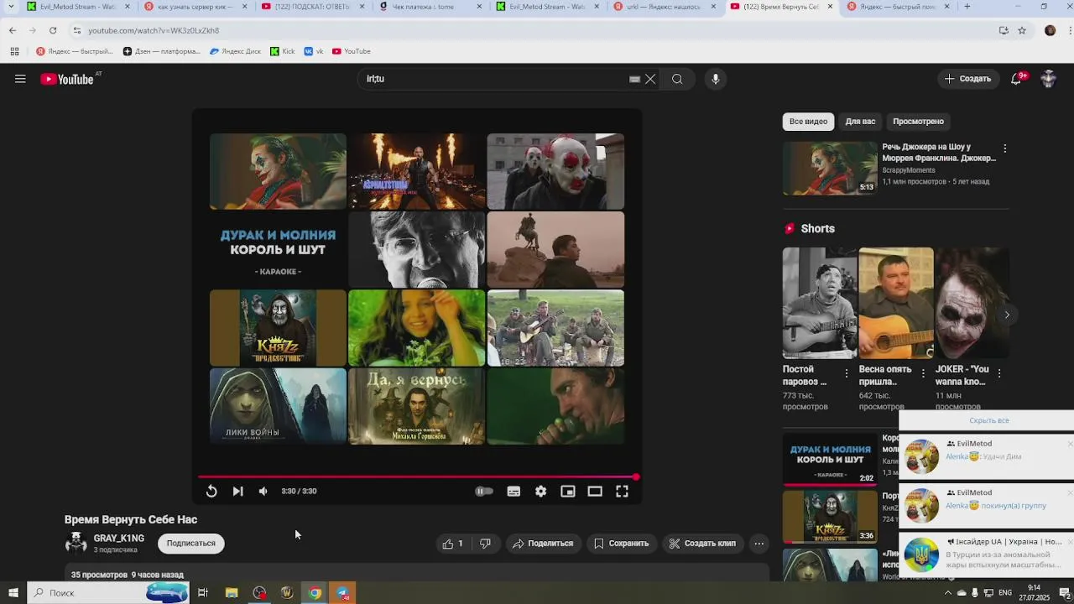Open GRAY_K1NG channel name
The image size is (1074, 604).
(x=118, y=539)
